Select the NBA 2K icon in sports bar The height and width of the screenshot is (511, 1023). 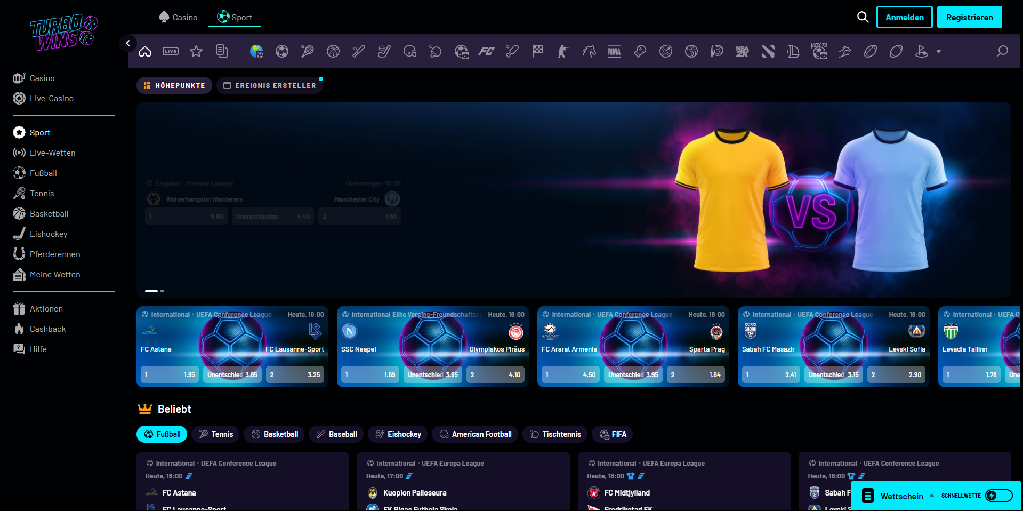tap(742, 51)
